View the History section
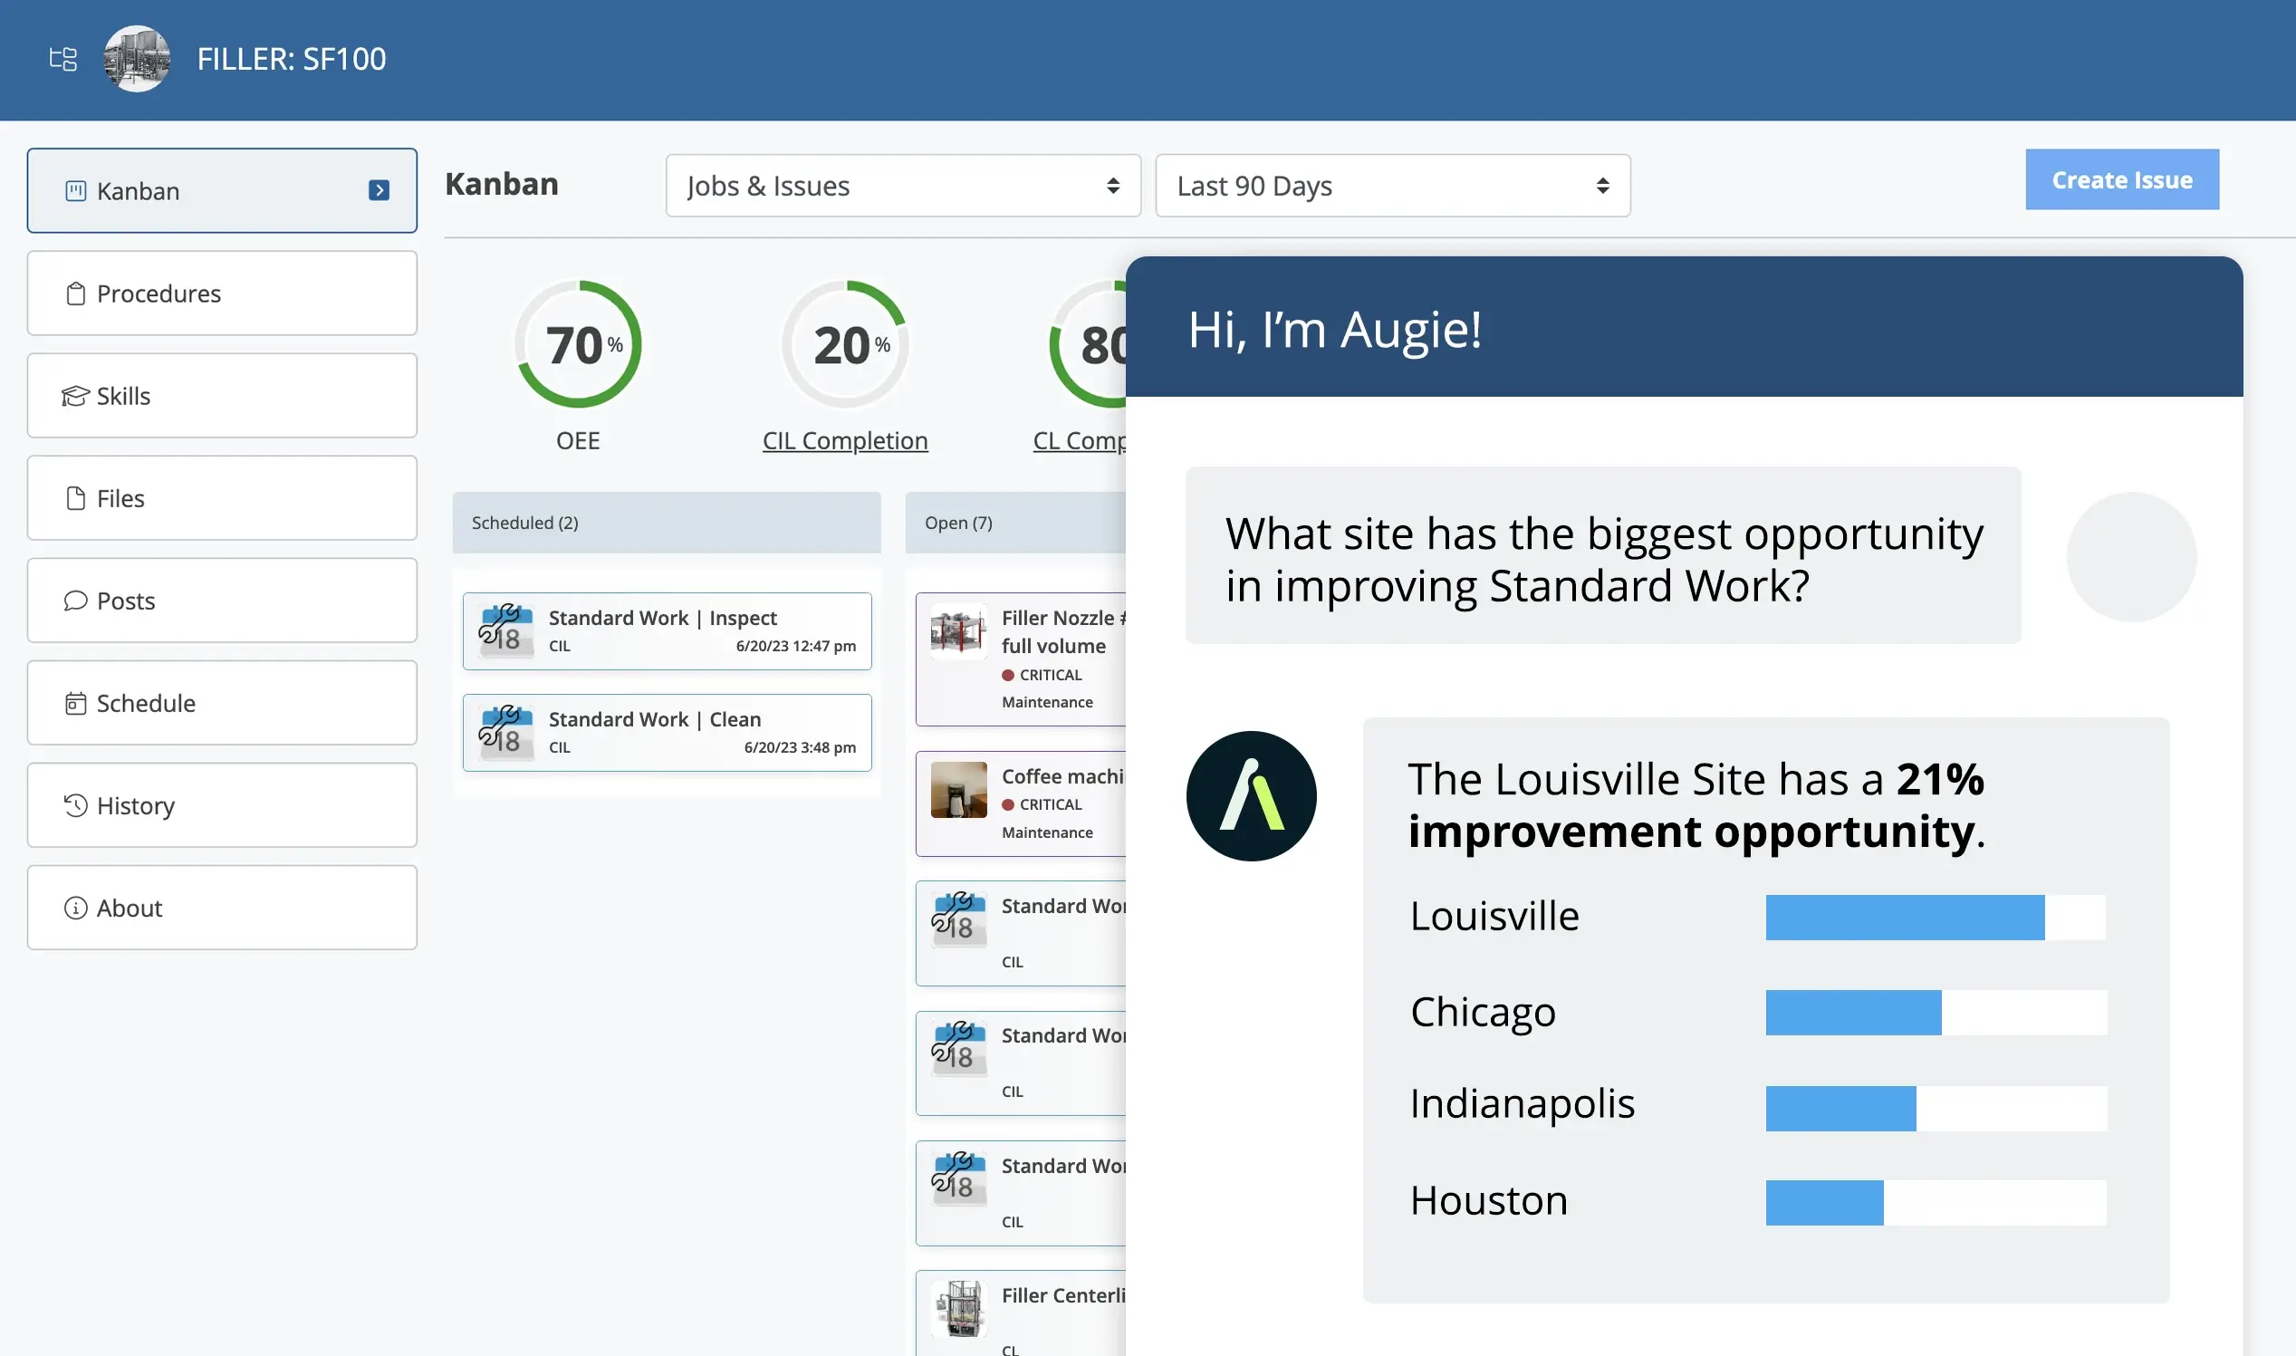 221,804
